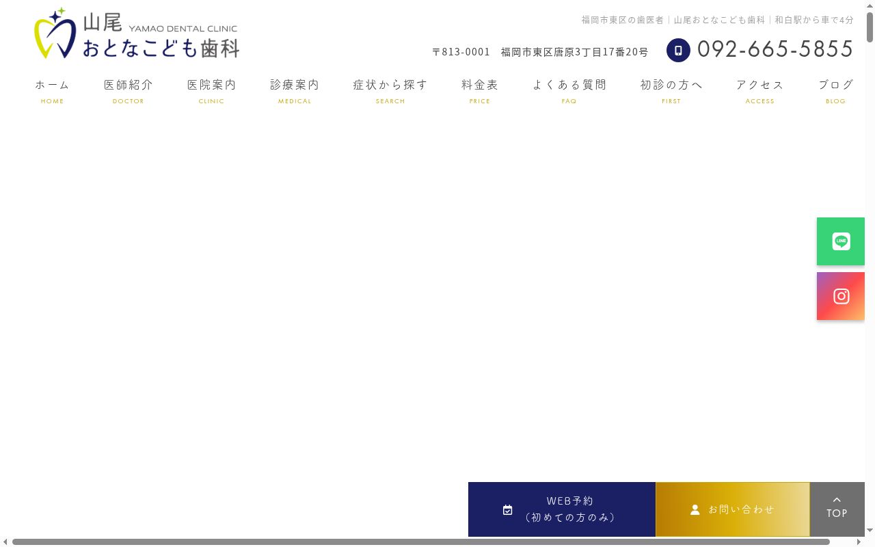Image resolution: width=875 pixels, height=547 pixels.
Task: Click the tagline 山尾おとなこども歯科 in header
Action: pyautogui.click(x=720, y=20)
